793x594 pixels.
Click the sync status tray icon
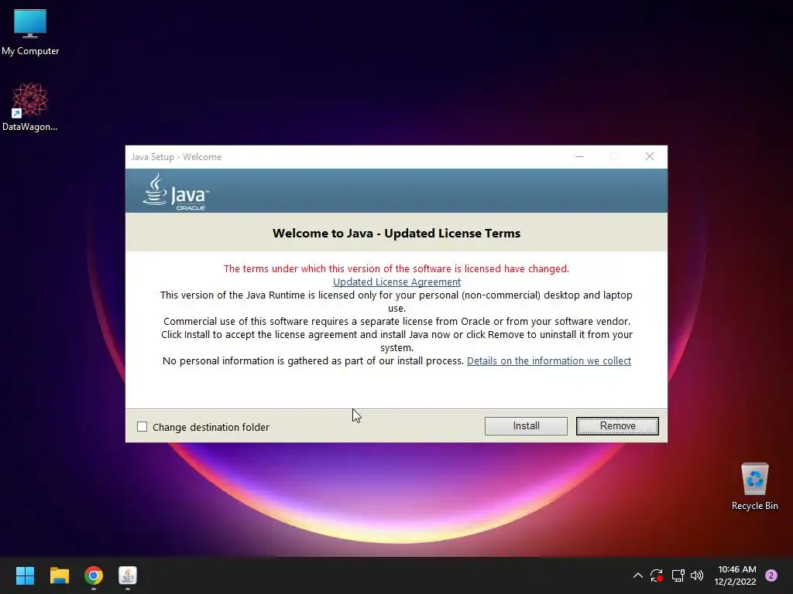click(x=657, y=575)
